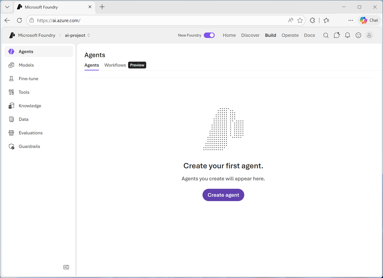This screenshot has height=278, width=383.
Task: Select the Knowledge database icon
Action: (x=11, y=106)
